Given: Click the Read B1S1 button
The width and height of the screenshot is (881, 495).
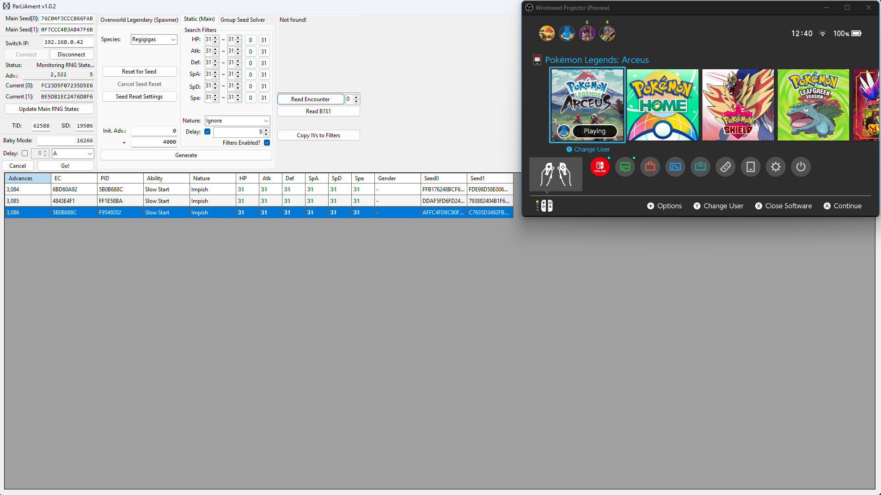Looking at the screenshot, I should point(318,111).
